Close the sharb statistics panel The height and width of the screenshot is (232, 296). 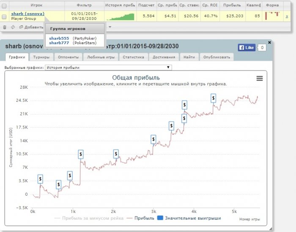(270, 42)
